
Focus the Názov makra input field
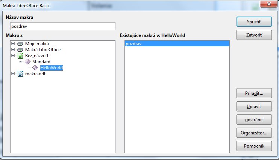[x=63, y=26]
